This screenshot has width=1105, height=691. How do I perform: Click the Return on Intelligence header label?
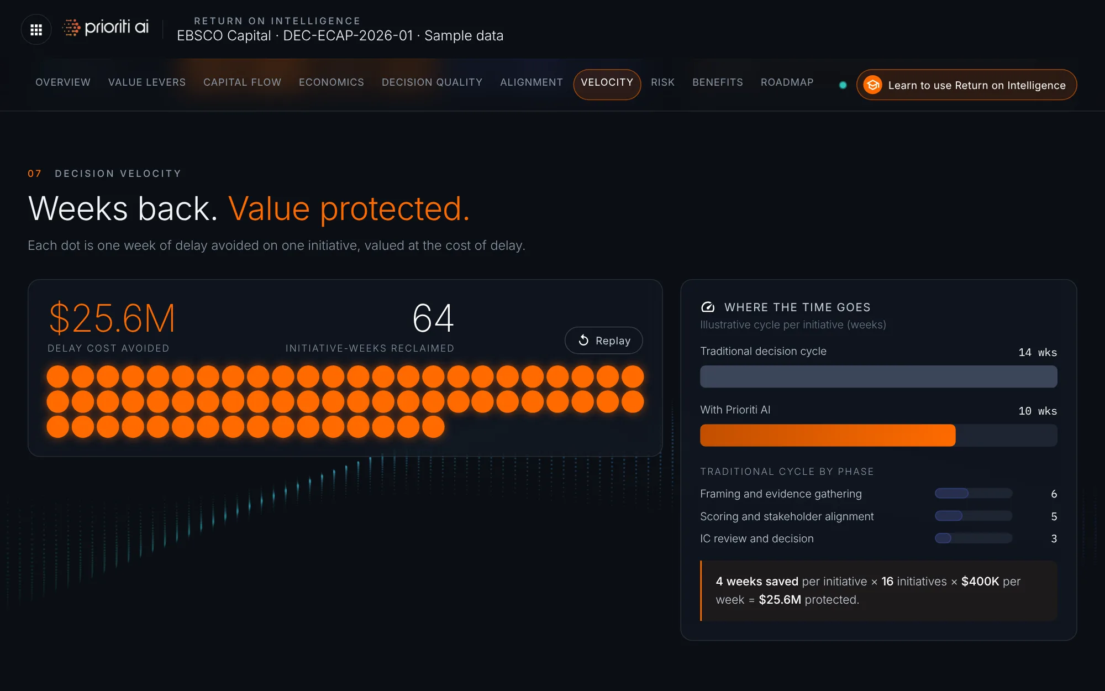coord(277,21)
